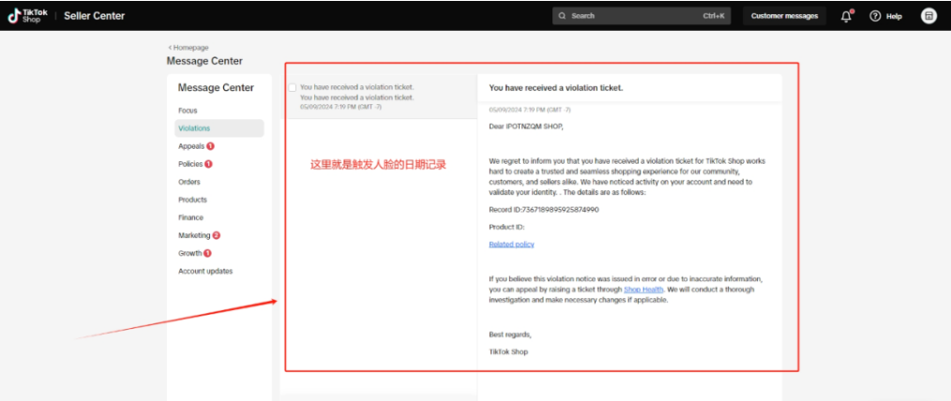Click the Help question mark icon
951x401 pixels.
click(x=875, y=16)
